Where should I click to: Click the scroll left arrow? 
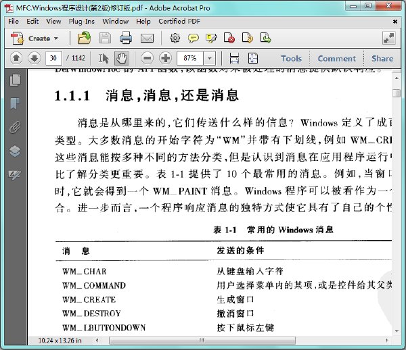pyautogui.click(x=97, y=341)
